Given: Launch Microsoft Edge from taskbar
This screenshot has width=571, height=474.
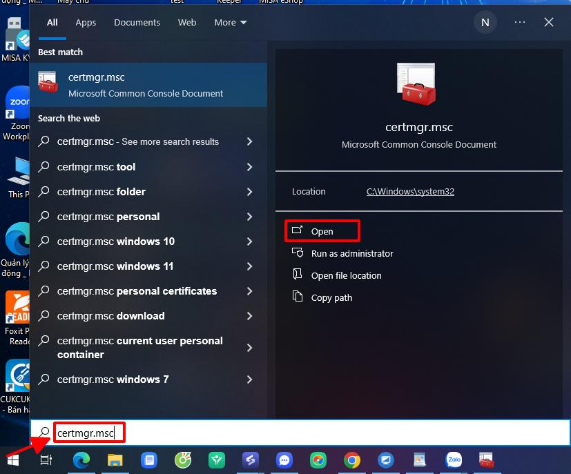Looking at the screenshot, I should click(81, 460).
